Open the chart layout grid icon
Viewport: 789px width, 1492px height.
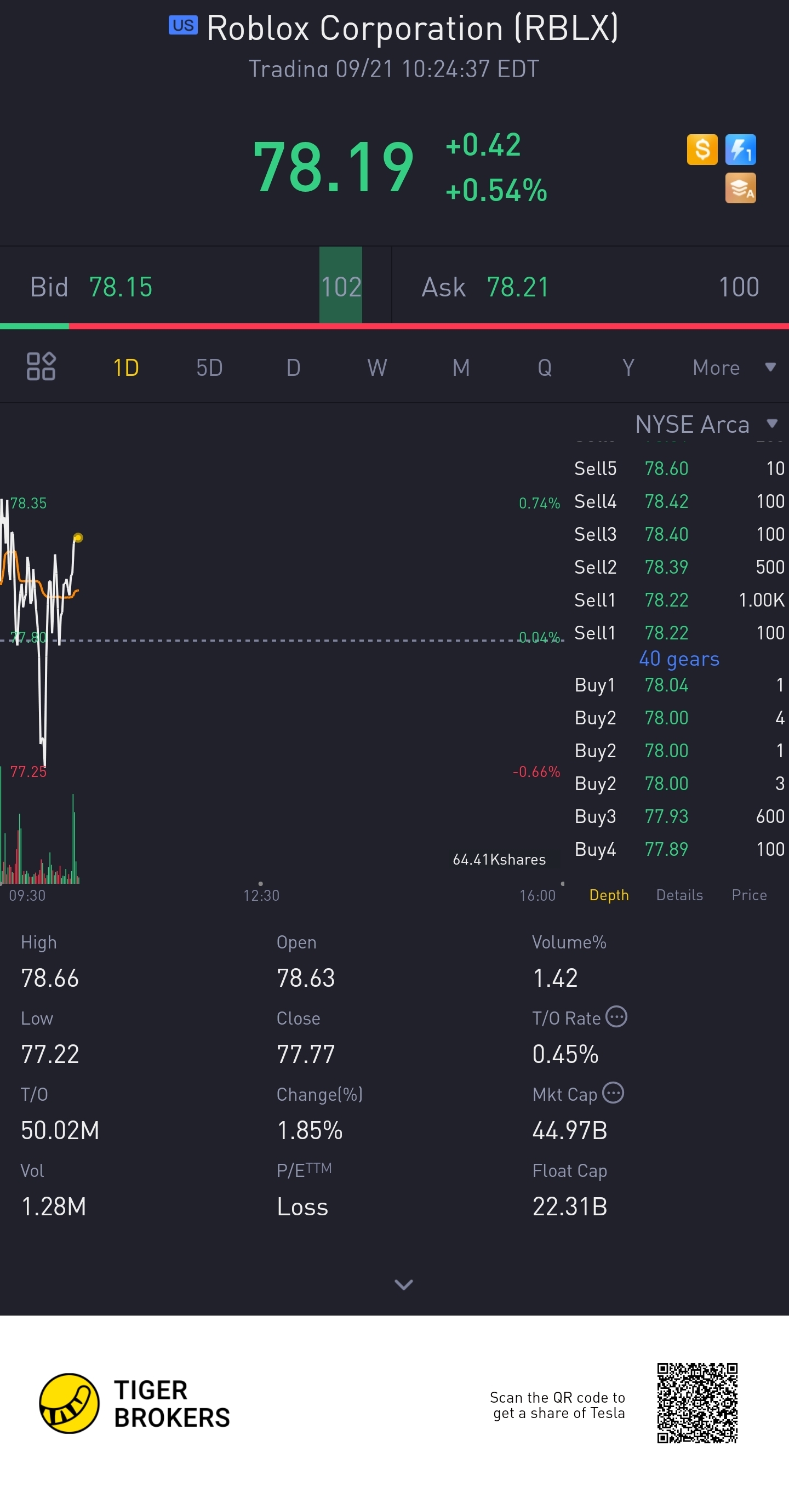pos(41,366)
